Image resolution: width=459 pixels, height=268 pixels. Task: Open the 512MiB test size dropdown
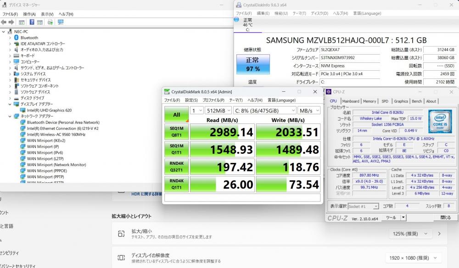(x=218, y=111)
